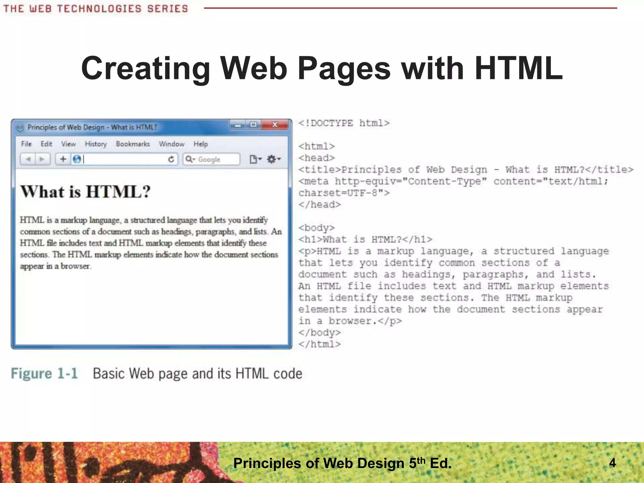The width and height of the screenshot is (644, 483).
Task: Open the Bookmarks menu
Action: pyautogui.click(x=133, y=144)
